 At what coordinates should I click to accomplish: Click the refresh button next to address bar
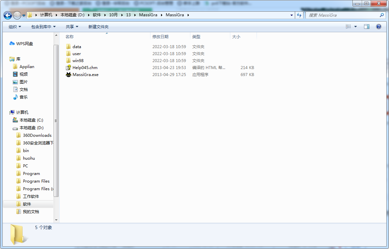tap(299, 15)
